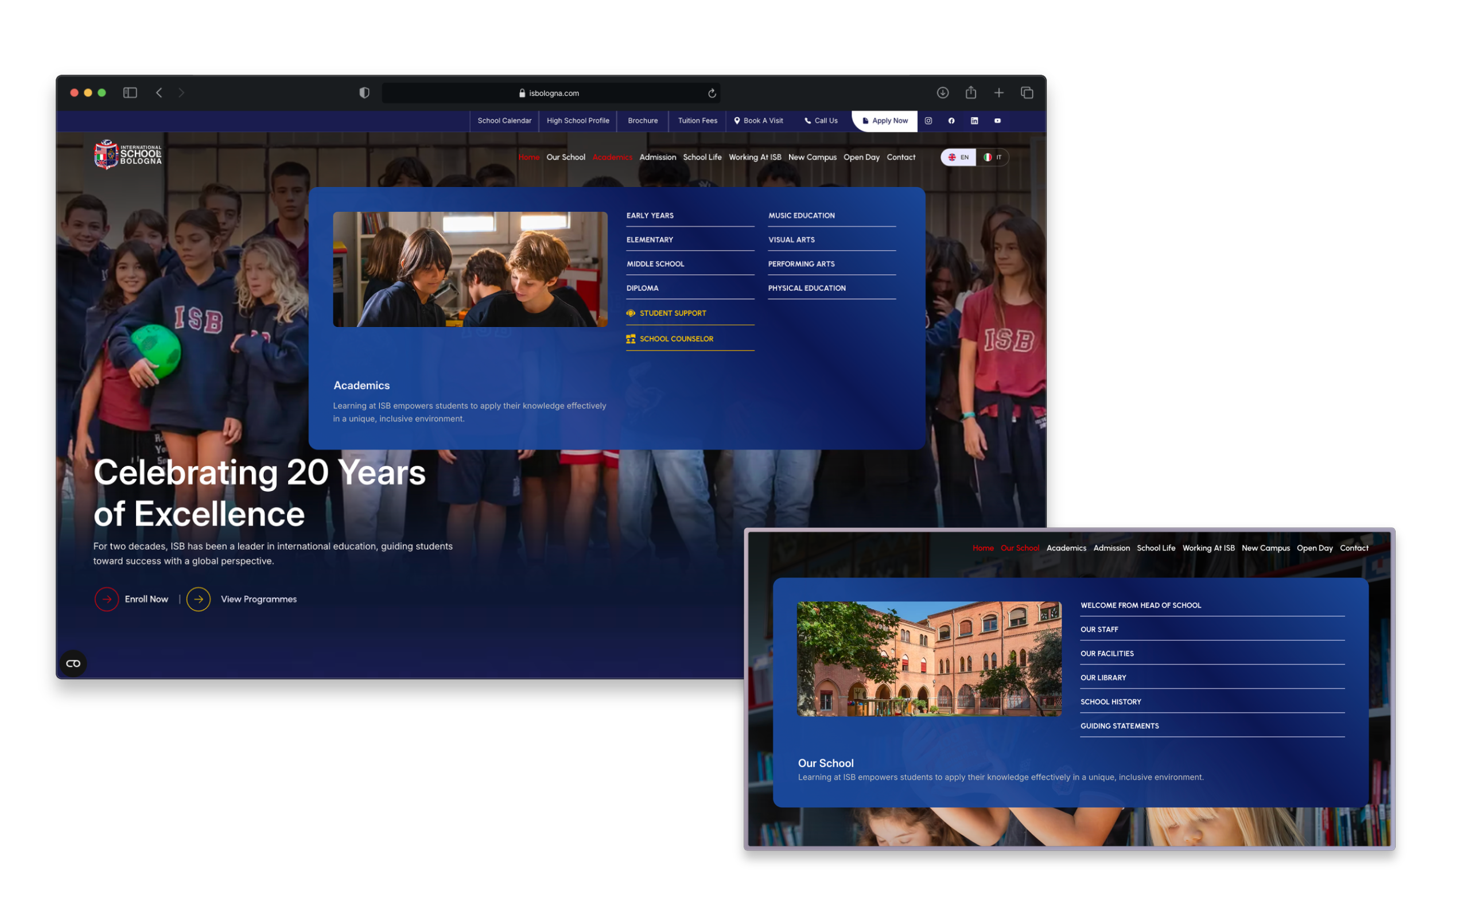The height and width of the screenshot is (918, 1469).
Task: Open the privacy shield icon in Safari
Action: 364,93
